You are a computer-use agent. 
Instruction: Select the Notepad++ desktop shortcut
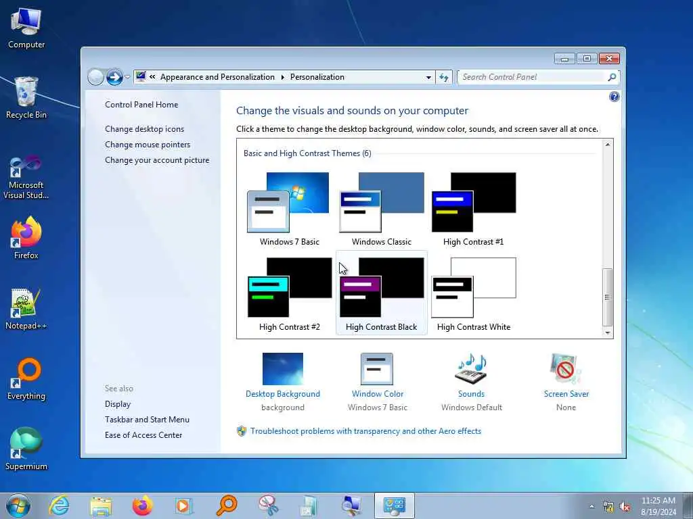tap(26, 309)
